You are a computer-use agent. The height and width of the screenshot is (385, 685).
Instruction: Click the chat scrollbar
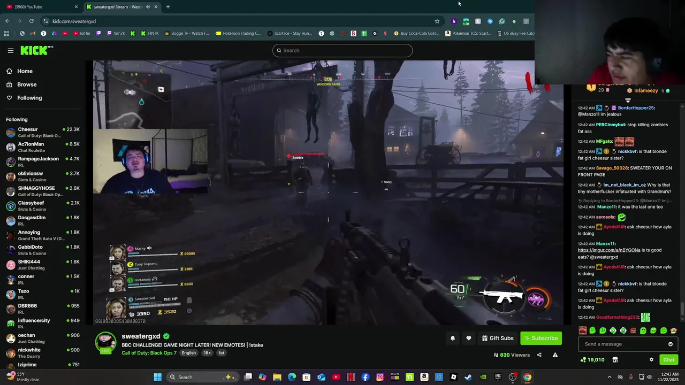tap(682, 309)
